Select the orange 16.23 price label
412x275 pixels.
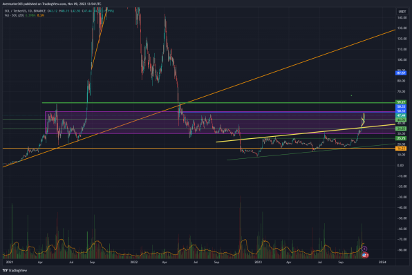coord(401,149)
